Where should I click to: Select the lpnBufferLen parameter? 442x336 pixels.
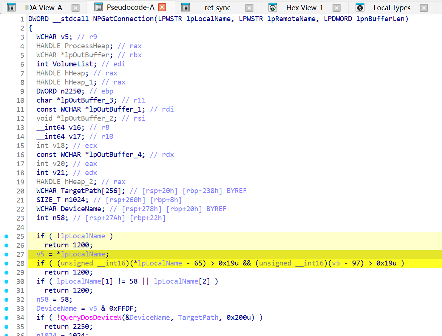pos(380,19)
